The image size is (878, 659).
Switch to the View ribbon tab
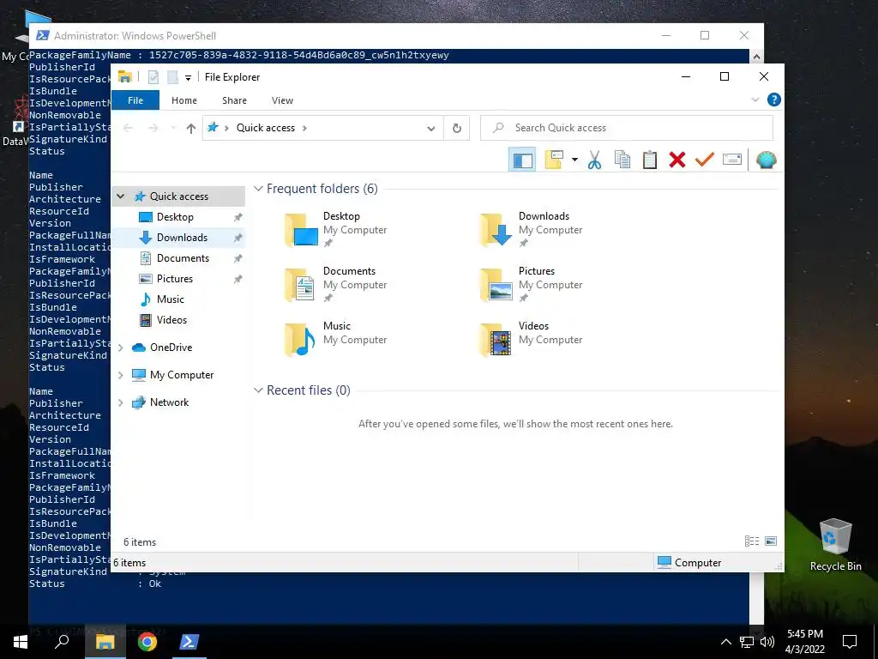pyautogui.click(x=282, y=100)
